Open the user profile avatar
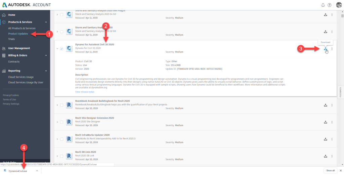The width and height of the screenshot is (344, 175). coord(339,5)
